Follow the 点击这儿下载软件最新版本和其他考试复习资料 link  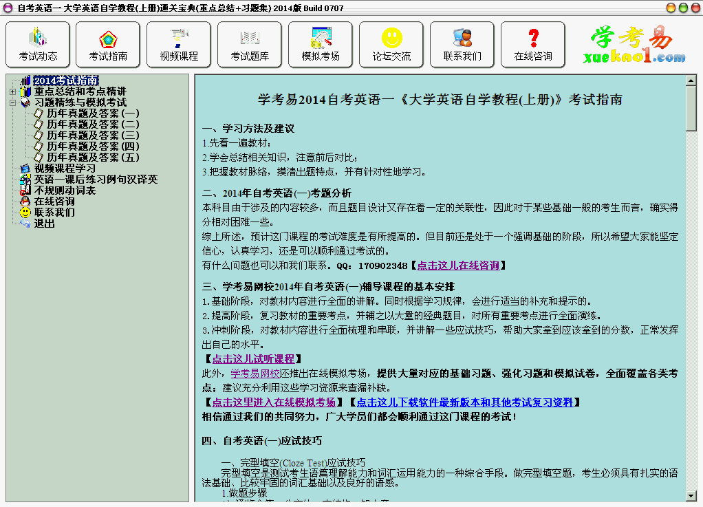465,402
